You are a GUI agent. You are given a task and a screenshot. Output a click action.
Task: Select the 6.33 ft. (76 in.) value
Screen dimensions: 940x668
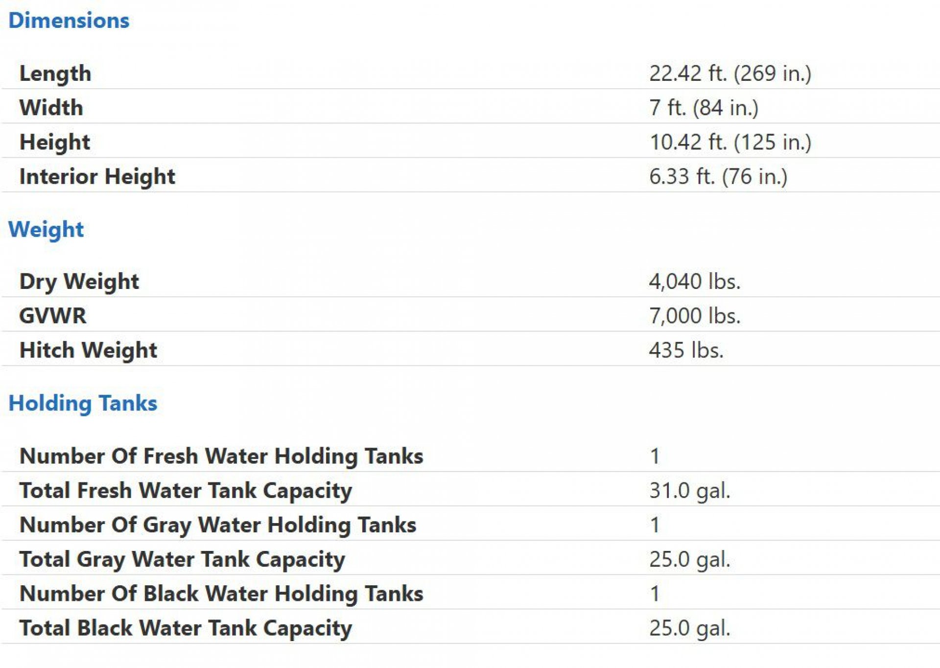tap(718, 177)
